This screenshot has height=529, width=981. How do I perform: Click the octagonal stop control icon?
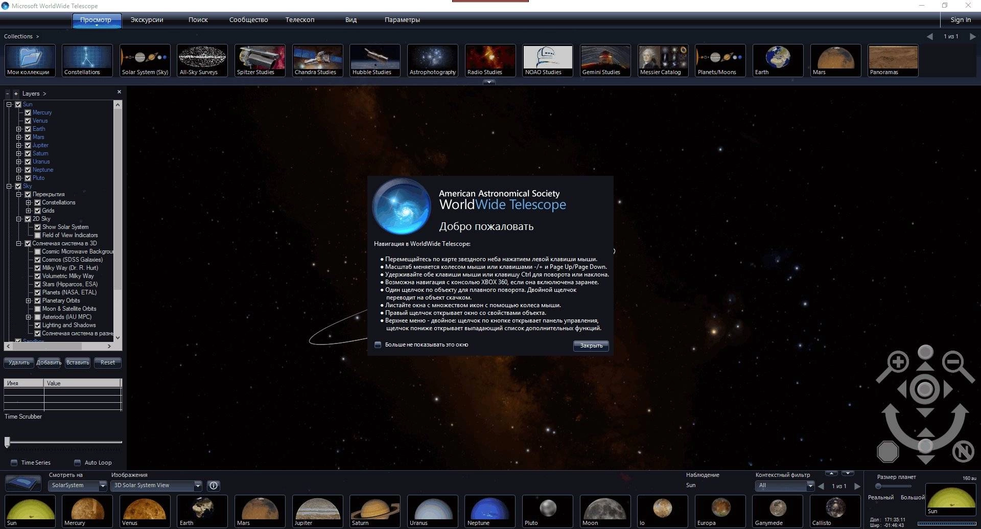(887, 451)
